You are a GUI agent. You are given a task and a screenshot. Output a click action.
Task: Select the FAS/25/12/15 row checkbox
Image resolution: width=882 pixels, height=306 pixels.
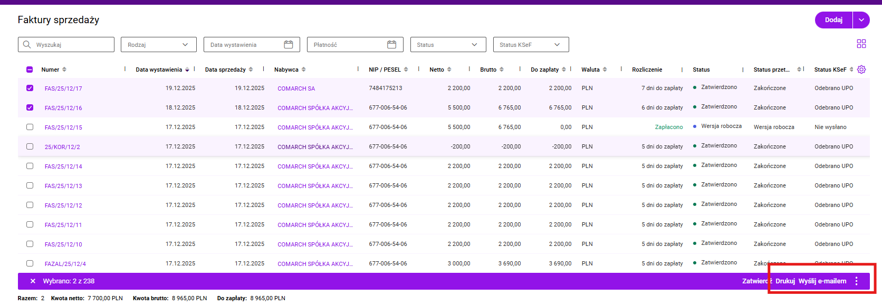point(30,127)
